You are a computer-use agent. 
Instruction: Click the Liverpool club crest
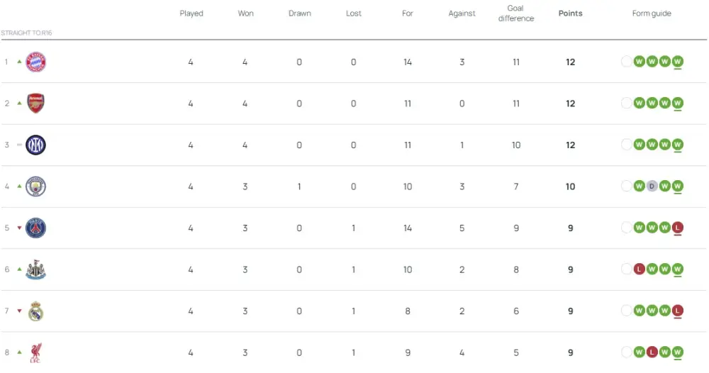35,352
